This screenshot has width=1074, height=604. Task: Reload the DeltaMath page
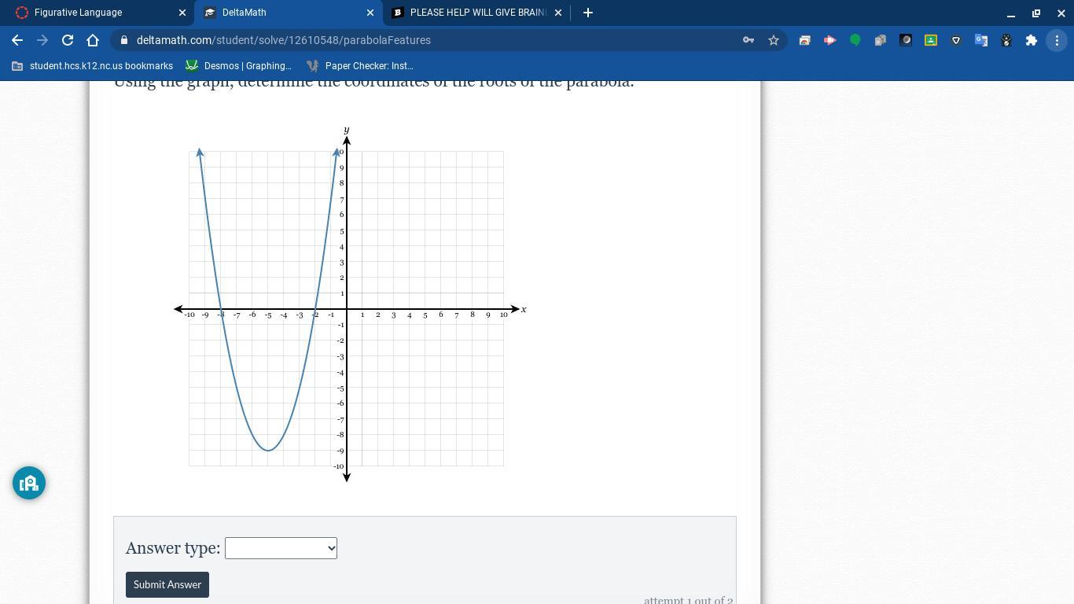tap(68, 40)
